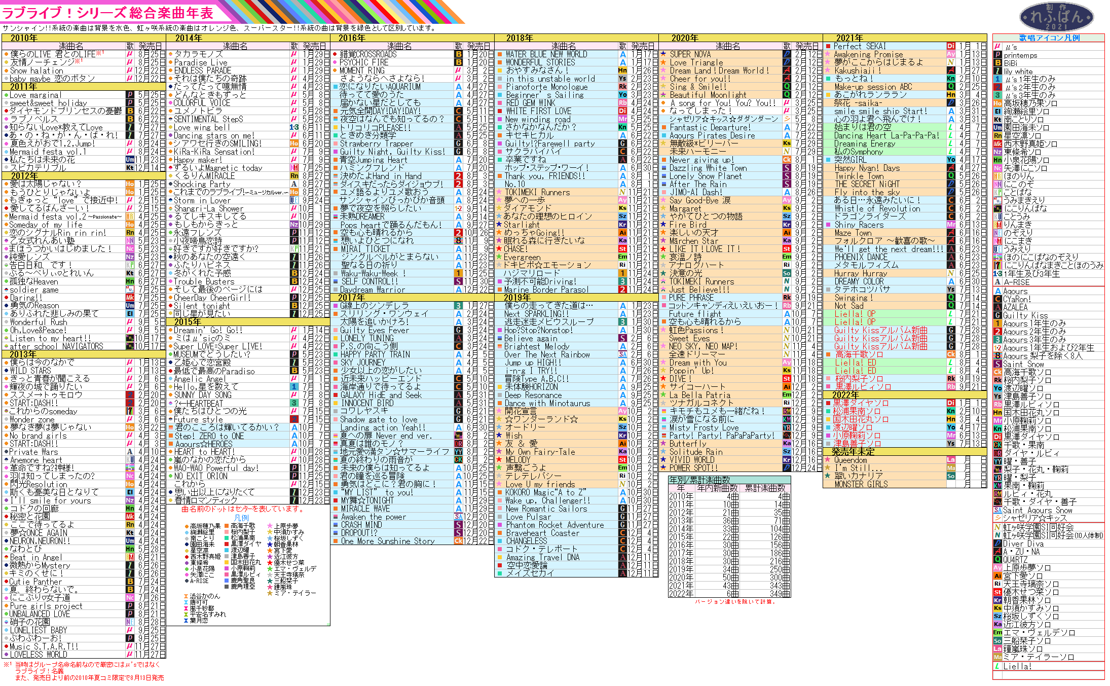
Task: Click the A-RISE legend icon
Action: (x=997, y=281)
